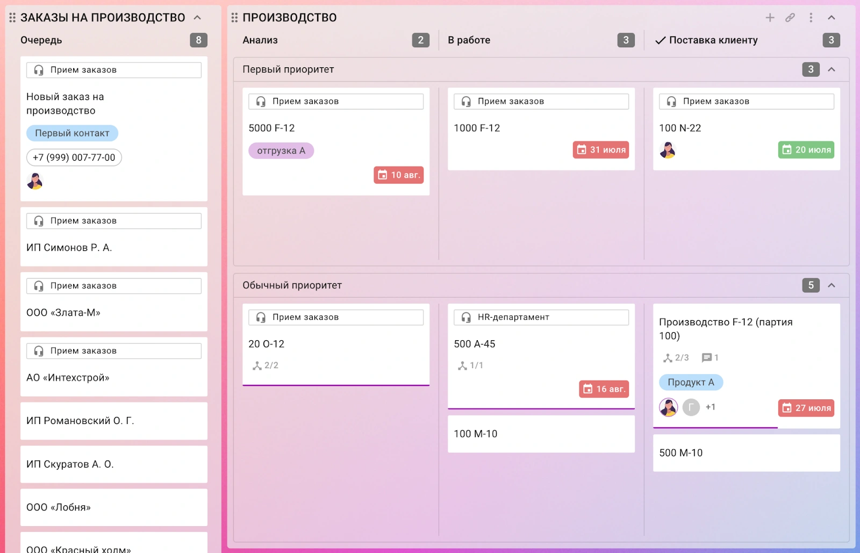Click the gray Г avatar on F-12 card
860x553 pixels.
click(691, 407)
